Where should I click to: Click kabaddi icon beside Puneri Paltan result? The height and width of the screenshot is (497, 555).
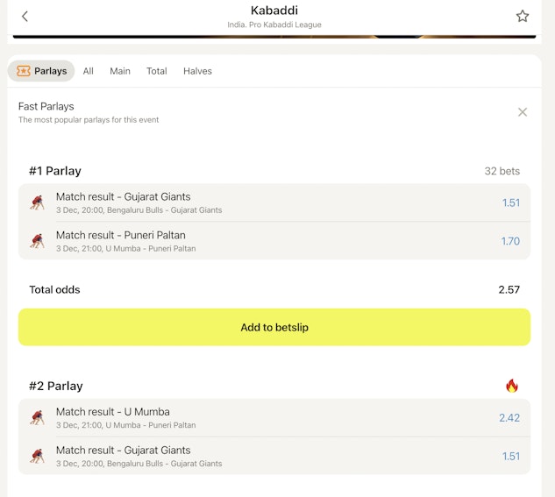(37, 241)
